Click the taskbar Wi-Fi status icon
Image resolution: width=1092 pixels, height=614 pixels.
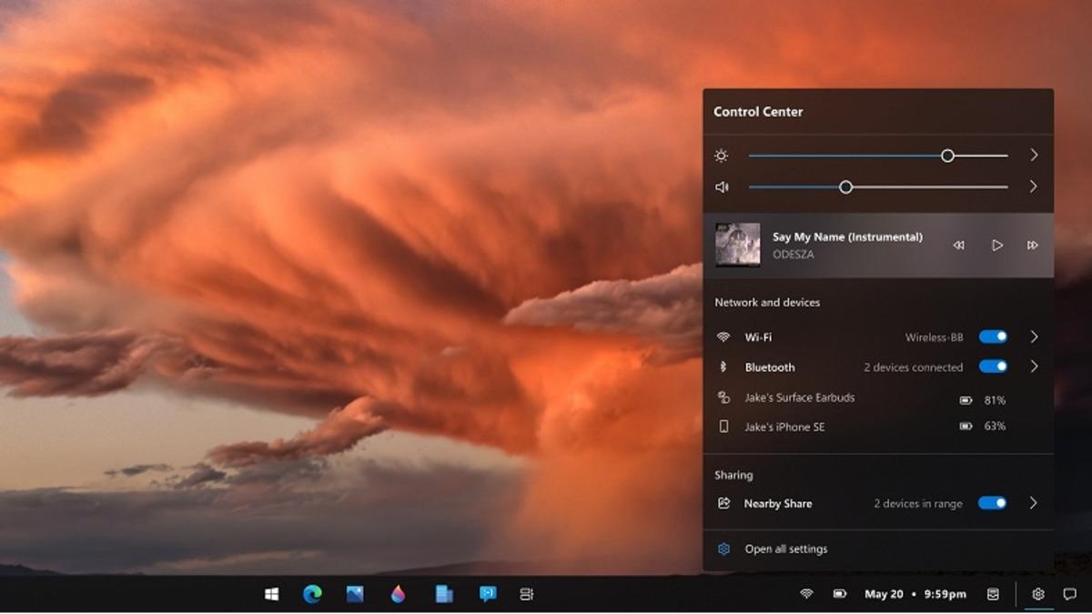coord(806,594)
